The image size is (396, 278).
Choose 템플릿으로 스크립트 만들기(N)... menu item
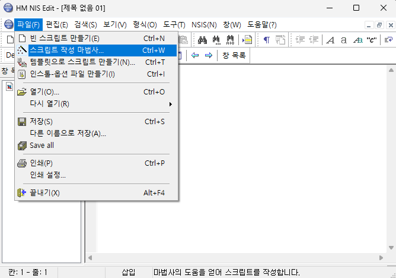[x=97, y=62]
